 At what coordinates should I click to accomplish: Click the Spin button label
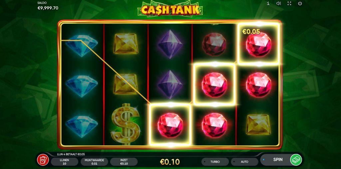click(x=278, y=159)
